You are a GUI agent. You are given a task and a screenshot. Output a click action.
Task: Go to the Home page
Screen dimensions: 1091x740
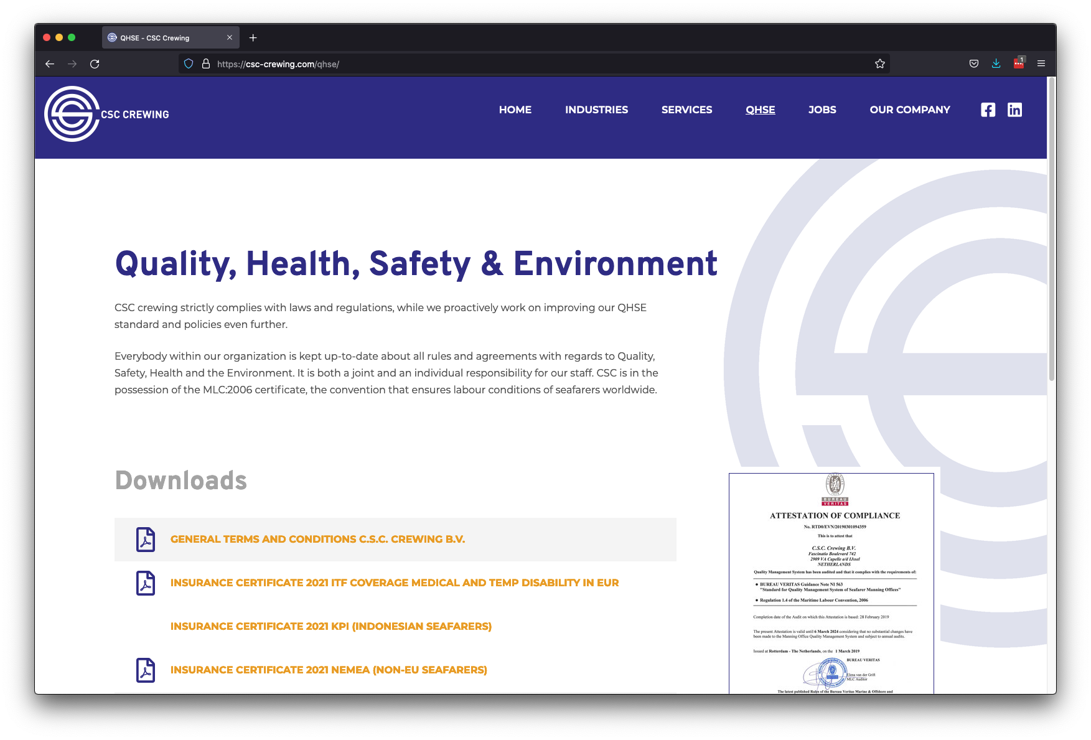click(515, 110)
